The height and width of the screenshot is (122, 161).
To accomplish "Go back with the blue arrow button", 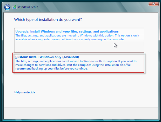I will (x=7, y=7).
